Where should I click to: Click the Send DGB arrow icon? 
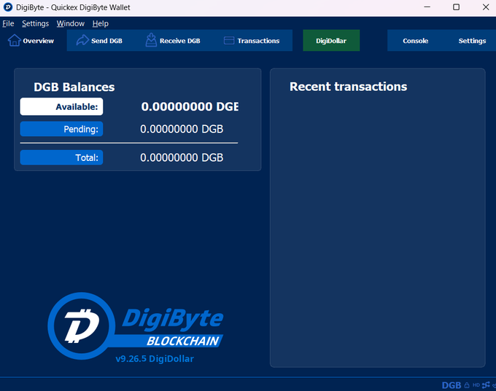(82, 41)
